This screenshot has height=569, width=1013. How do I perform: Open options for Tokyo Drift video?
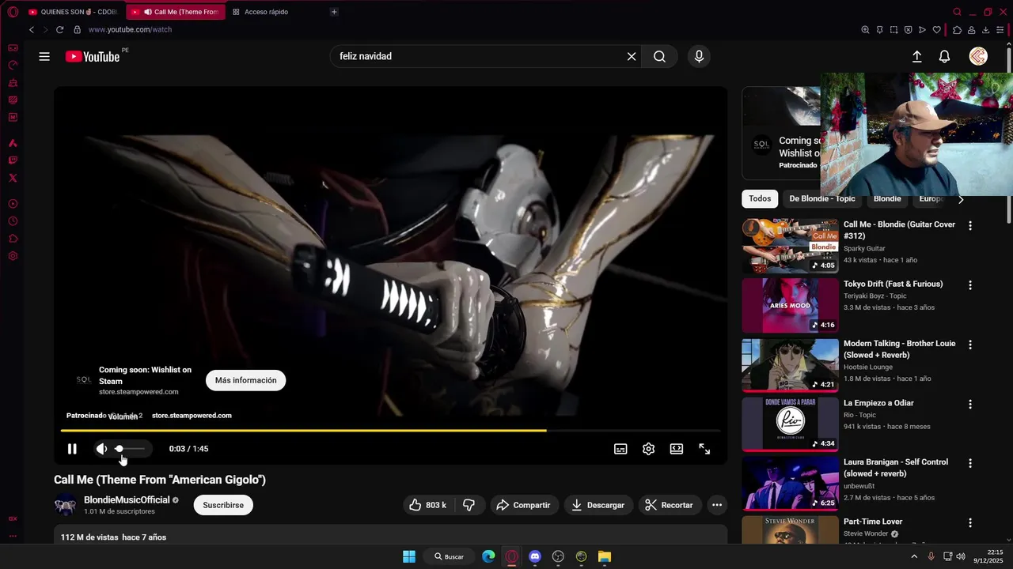[x=970, y=284]
